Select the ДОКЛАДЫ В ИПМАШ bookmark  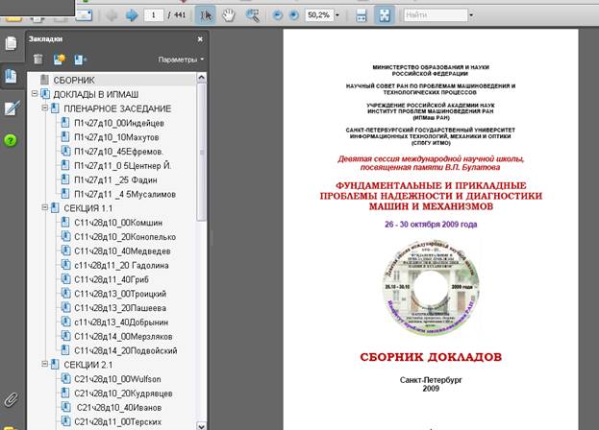96,94
